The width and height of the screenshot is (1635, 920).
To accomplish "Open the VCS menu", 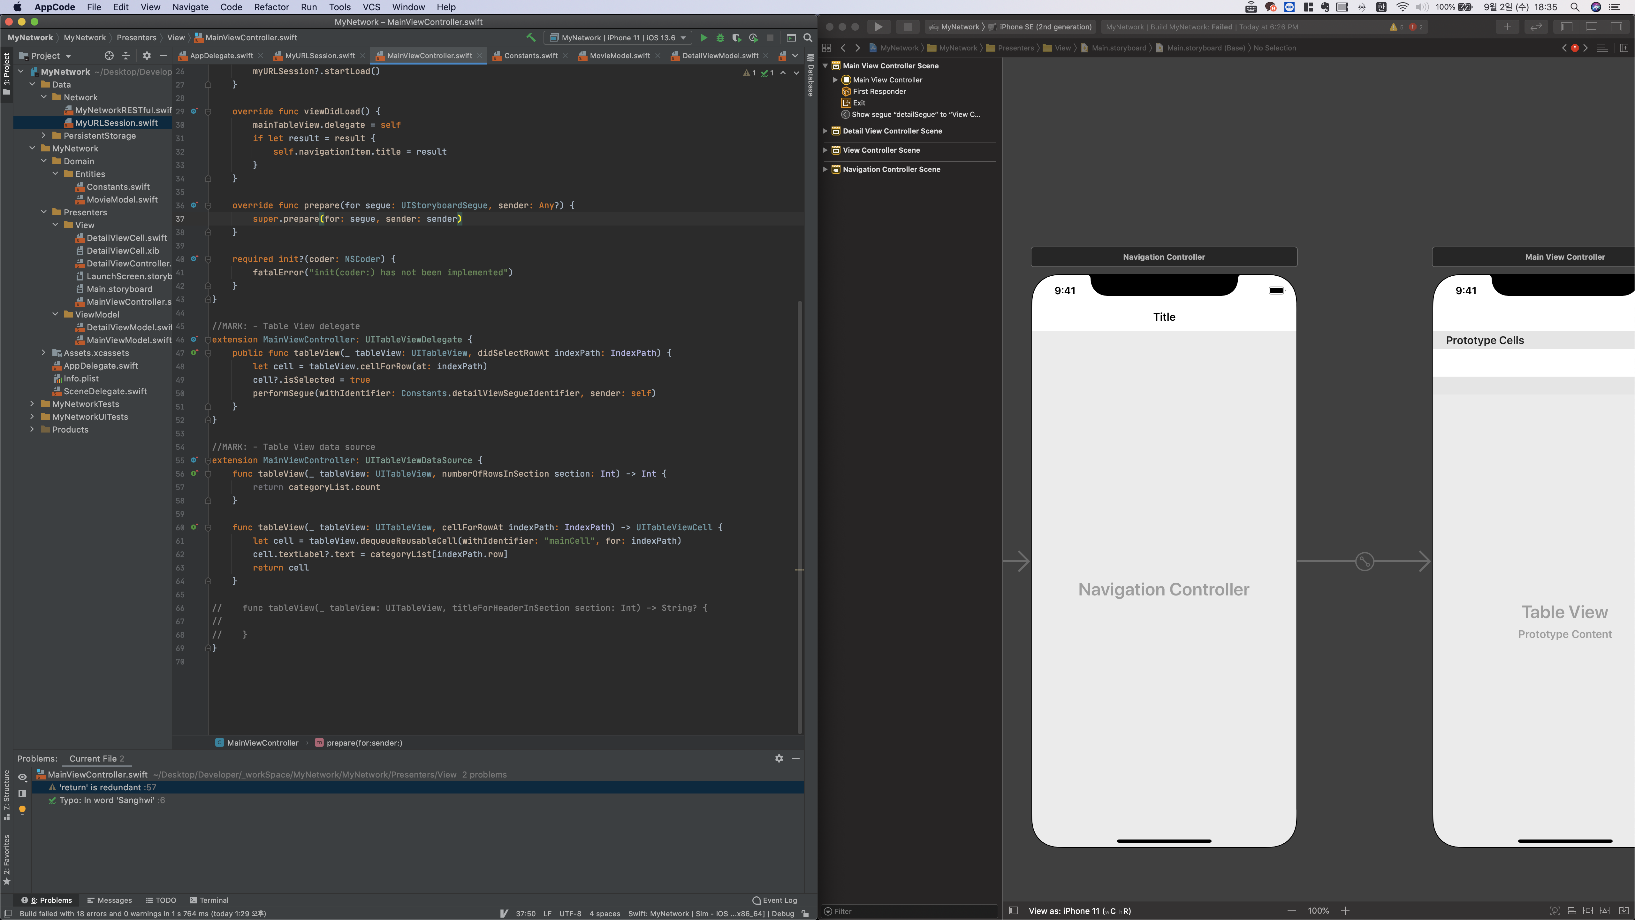I will tap(371, 7).
